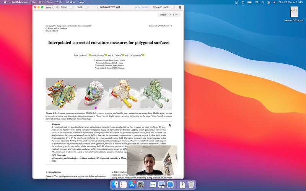Viewport: 306px width, 191px height.
Task: Click the CCS Concepts heading
Action: coord(59,155)
